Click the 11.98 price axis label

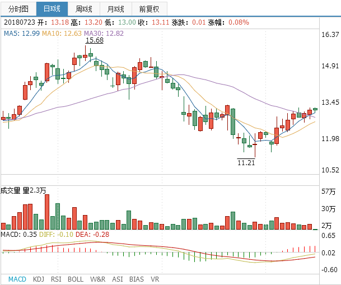point(330,139)
